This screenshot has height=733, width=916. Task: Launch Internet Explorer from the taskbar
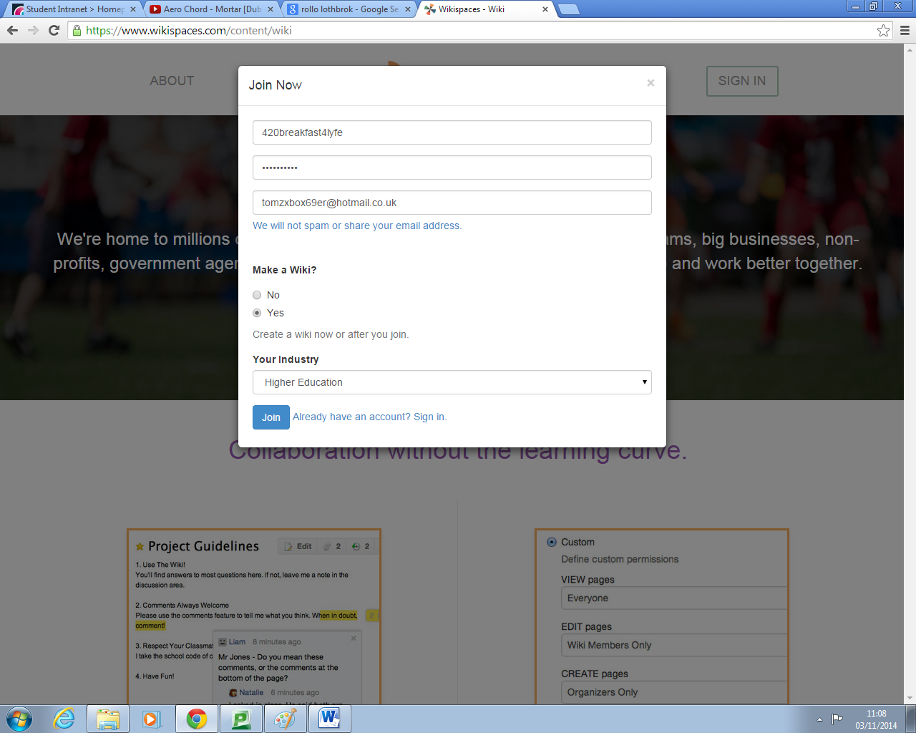pos(64,719)
